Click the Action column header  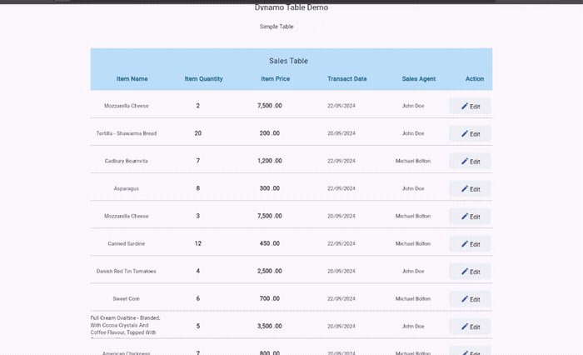point(475,79)
